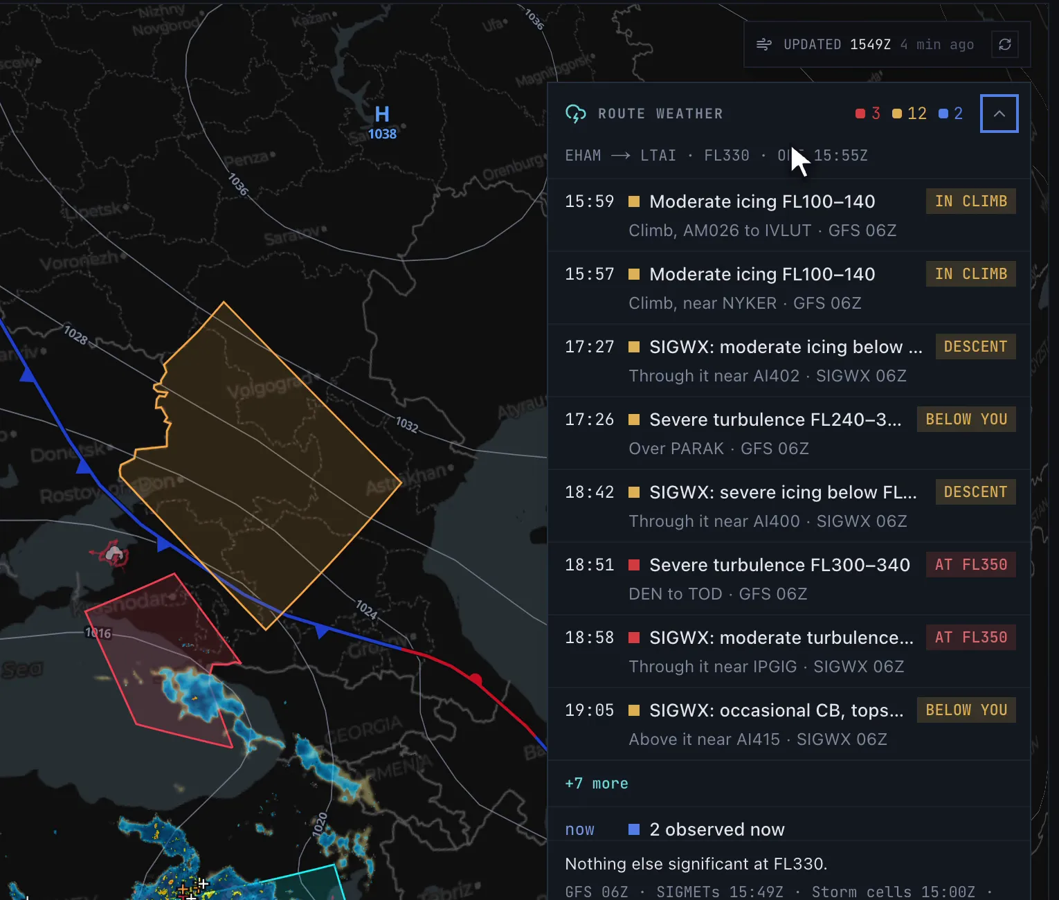
Task: Select the 17:26 Severe turbulence over PARAK row
Action: 789,433
